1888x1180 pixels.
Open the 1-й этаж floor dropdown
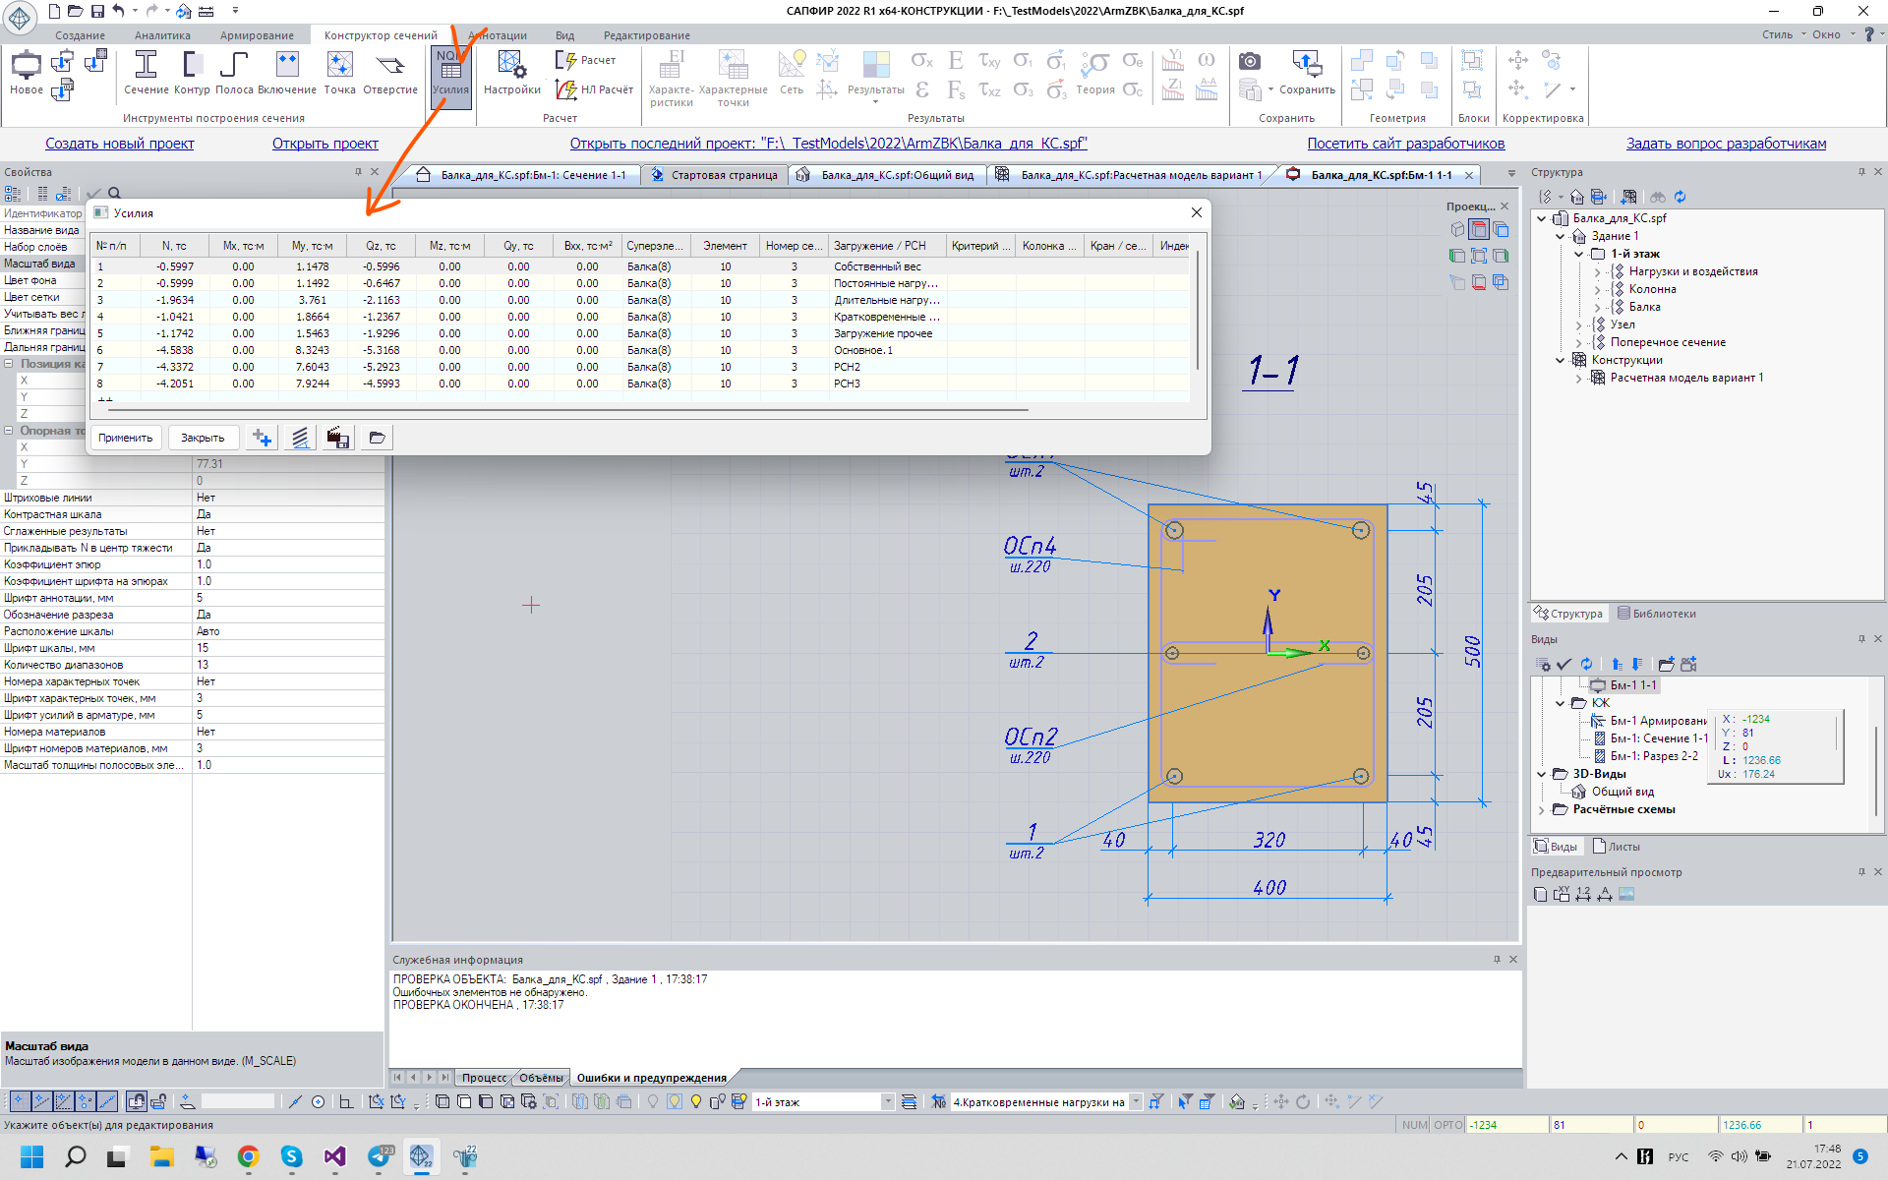click(887, 1101)
